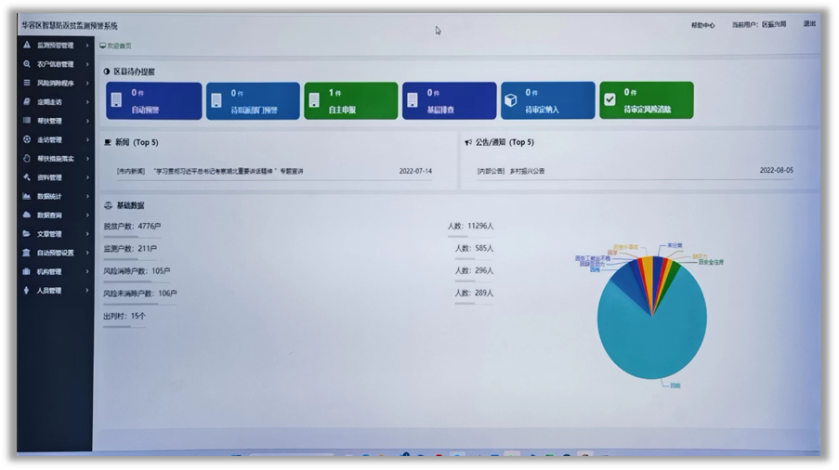This screenshot has width=839, height=470.
Task: Click the wrench icon beside 资料管理
Action: [27, 177]
